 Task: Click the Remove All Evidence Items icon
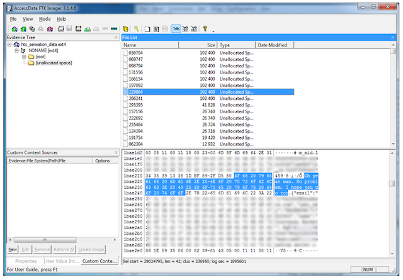(x=50, y=29)
